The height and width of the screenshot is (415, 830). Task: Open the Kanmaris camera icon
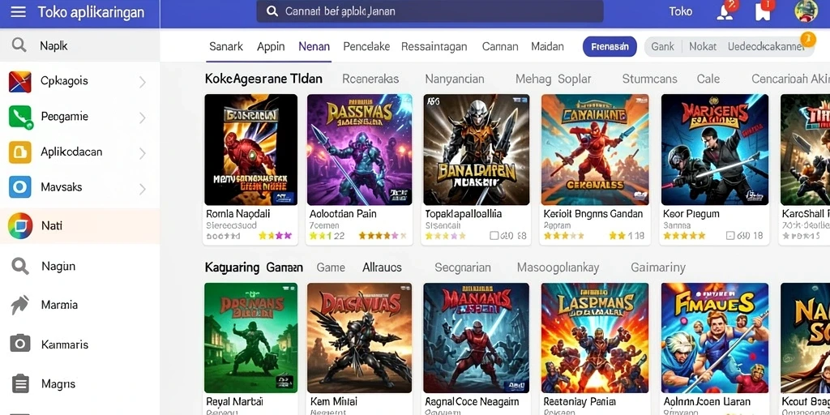20,344
